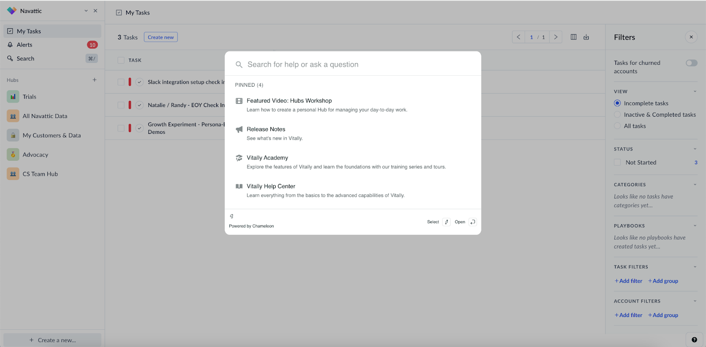Open Search in the sidebar

(x=53, y=59)
